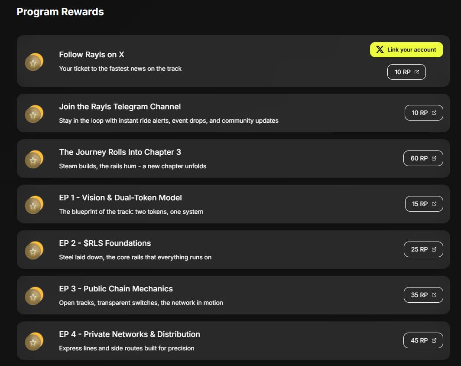Image resolution: width=461 pixels, height=366 pixels.
Task: Open the 35 RP reward for EP 3
Action: 423,295
